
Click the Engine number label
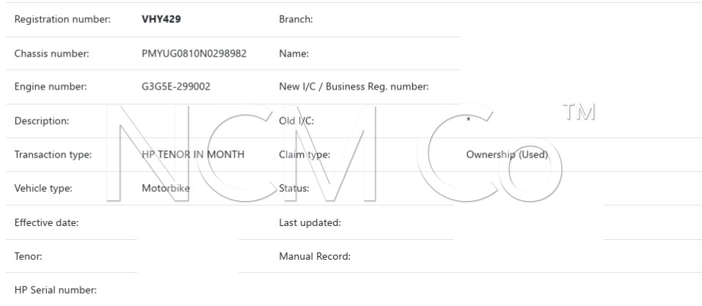pos(50,87)
